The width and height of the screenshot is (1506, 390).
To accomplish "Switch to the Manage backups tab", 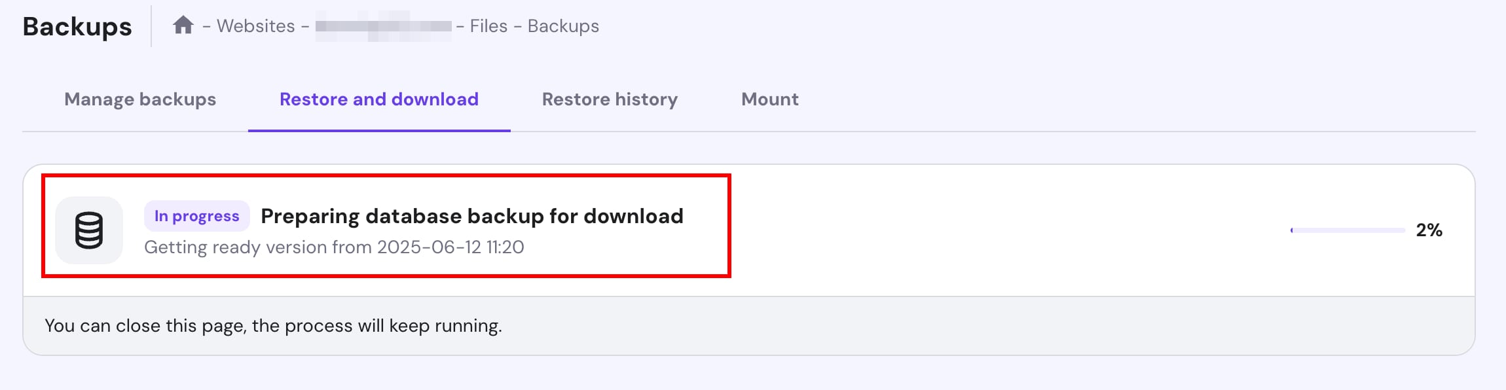I will click(x=140, y=99).
